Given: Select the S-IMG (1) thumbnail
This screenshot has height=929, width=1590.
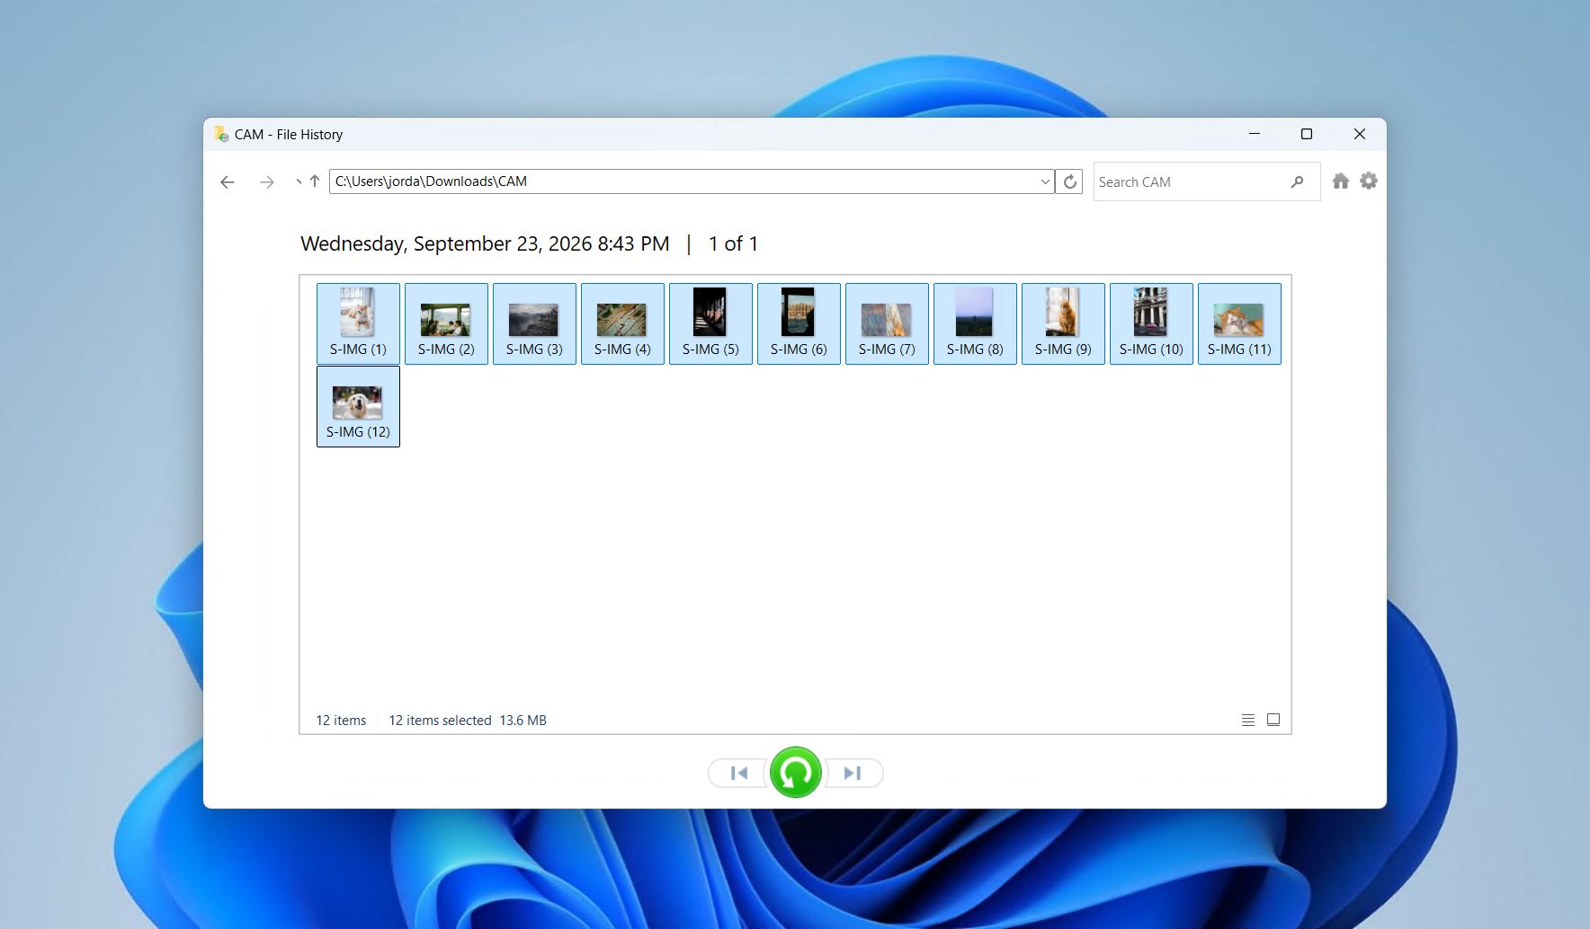Looking at the screenshot, I should tap(358, 323).
